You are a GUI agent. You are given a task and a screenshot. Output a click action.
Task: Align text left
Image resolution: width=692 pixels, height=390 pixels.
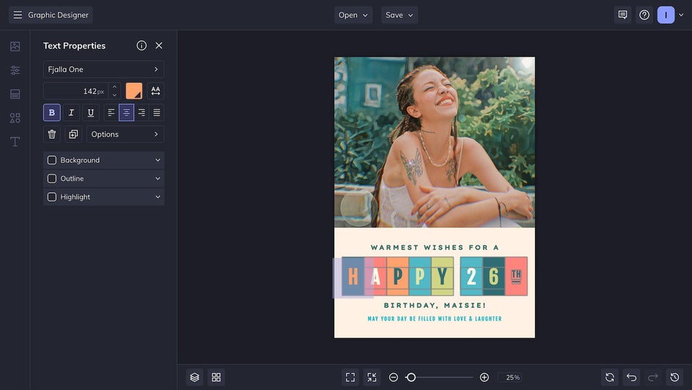(x=111, y=112)
